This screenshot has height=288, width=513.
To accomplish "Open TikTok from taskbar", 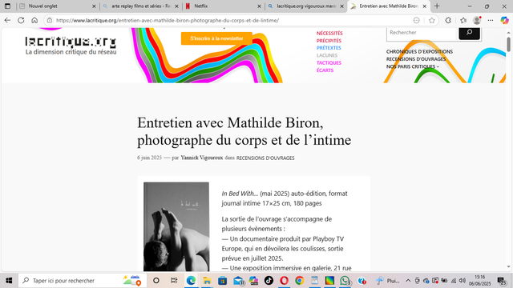I will (x=269, y=281).
